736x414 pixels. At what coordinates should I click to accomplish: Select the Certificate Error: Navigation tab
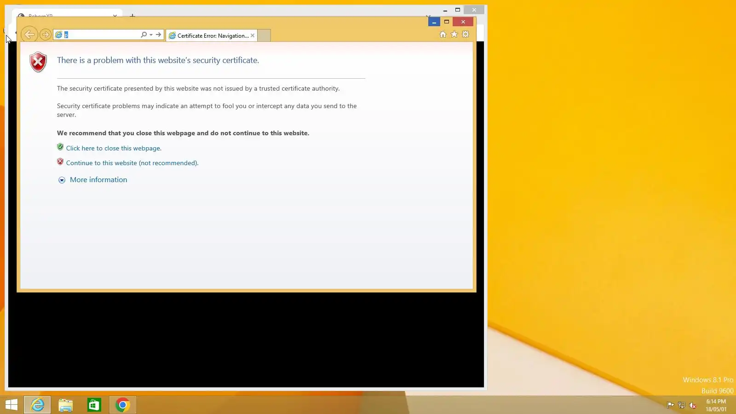pos(213,35)
